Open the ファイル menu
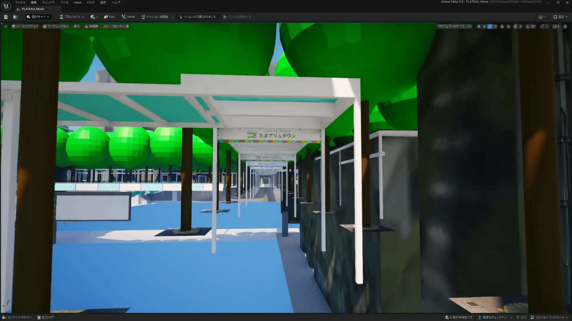The height and width of the screenshot is (321, 572). [x=20, y=3]
